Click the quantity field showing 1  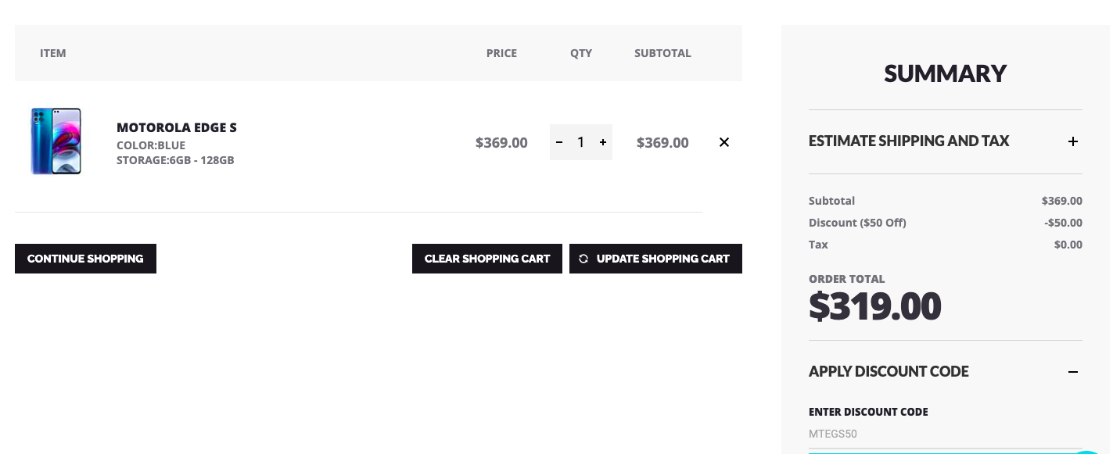(580, 142)
